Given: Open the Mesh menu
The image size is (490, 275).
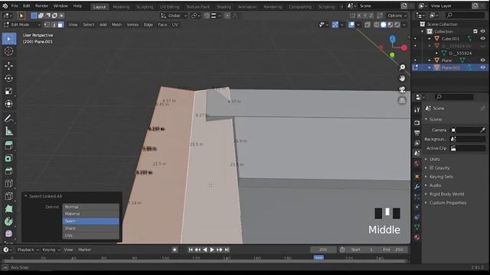Looking at the screenshot, I should coord(116,24).
